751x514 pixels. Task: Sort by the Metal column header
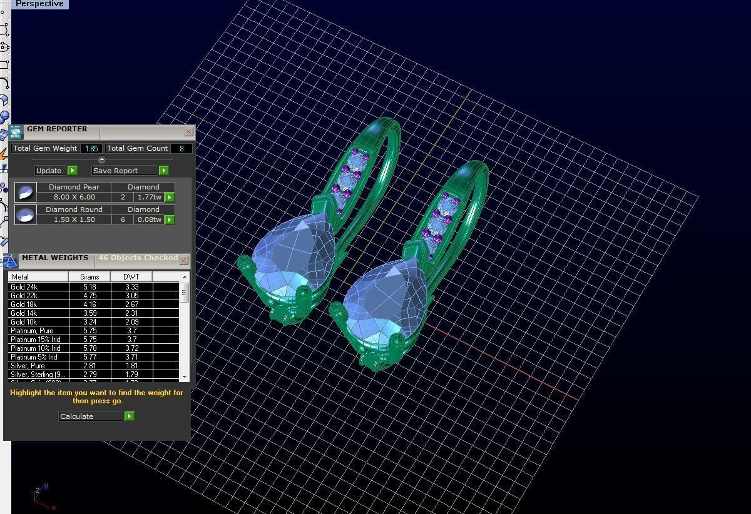coord(38,276)
